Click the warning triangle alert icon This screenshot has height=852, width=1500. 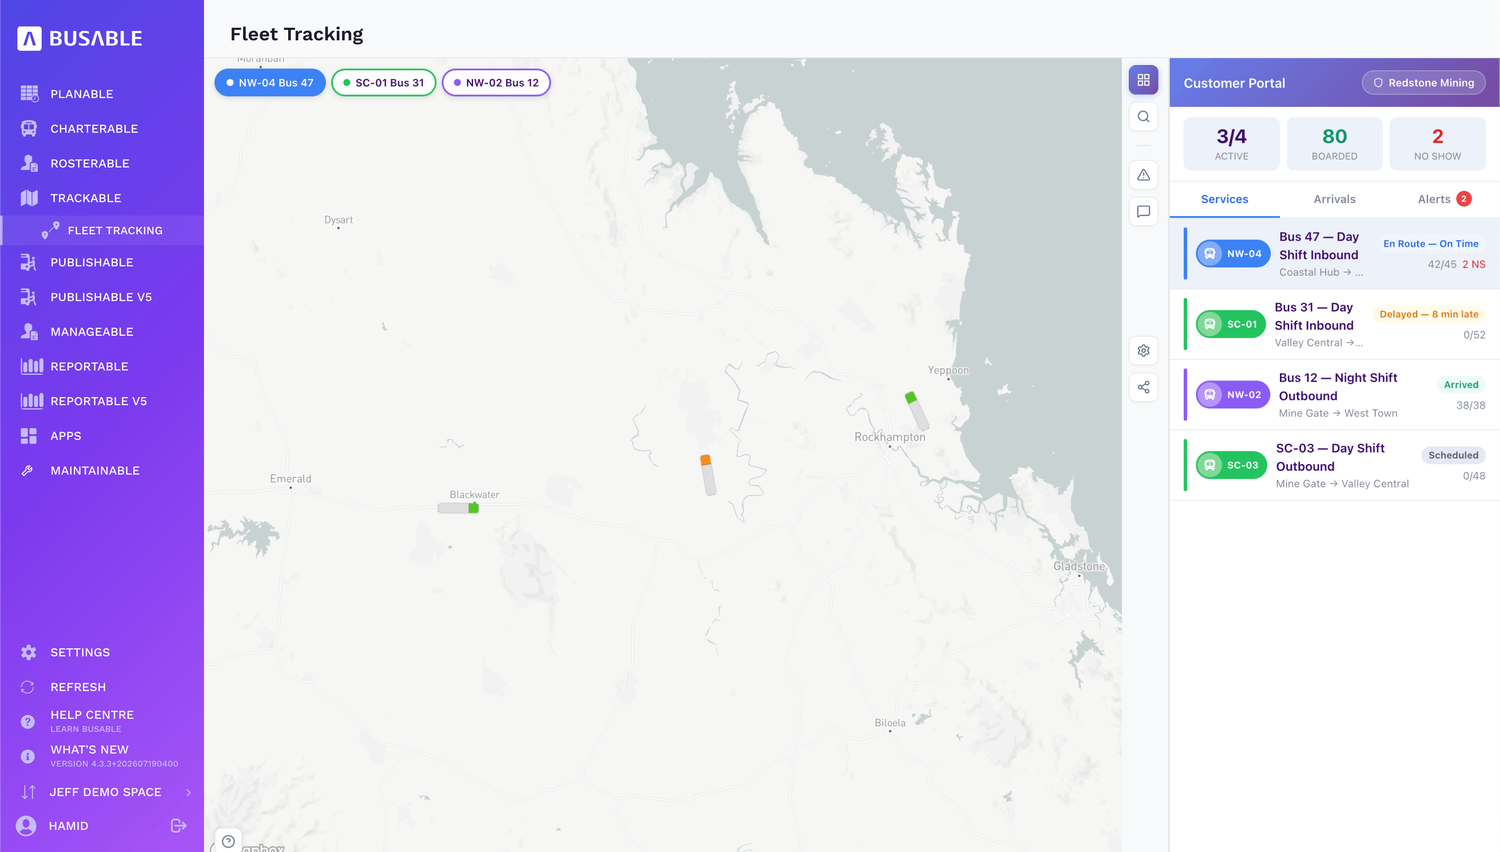[1143, 175]
